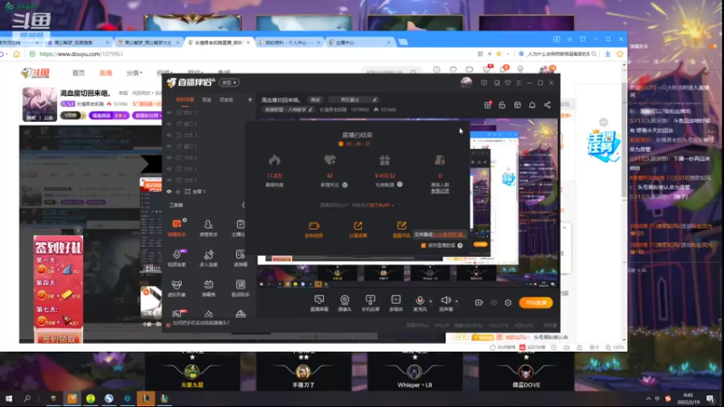Switch to the 我的场景 scene tab
724x407 pixels.
point(185,99)
